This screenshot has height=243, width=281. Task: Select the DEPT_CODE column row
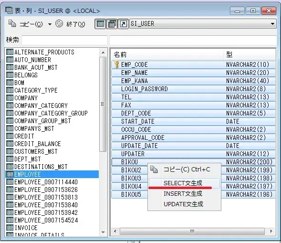193,113
